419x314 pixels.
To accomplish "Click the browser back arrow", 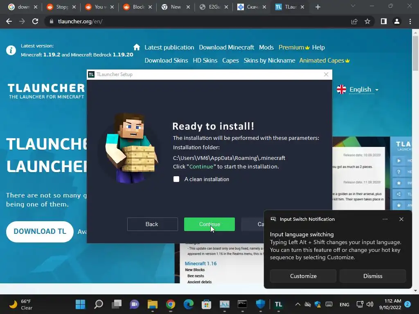I will coord(9,21).
